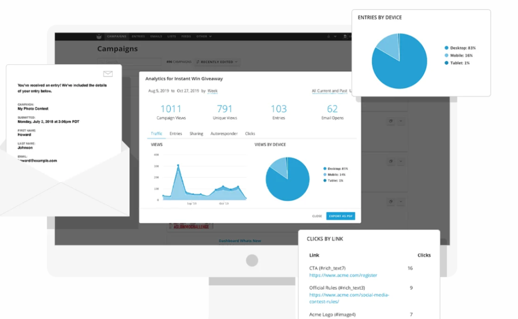Click the CTA (#rich_text7) row label
The width and height of the screenshot is (518, 319).
(327, 268)
